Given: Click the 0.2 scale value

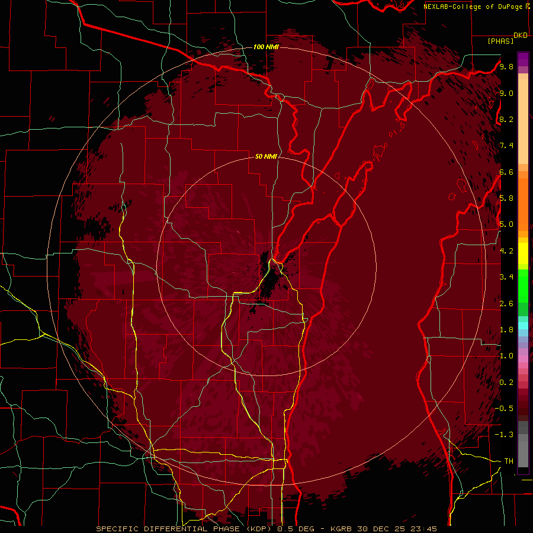Looking at the screenshot, I should 506,383.
